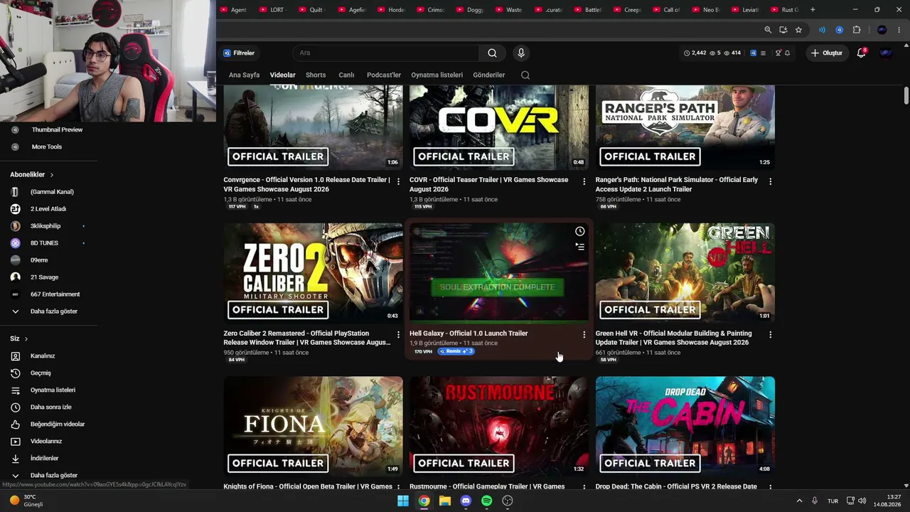This screenshot has height=512, width=910.
Task: Open the Chrome three-dot menu
Action: (x=899, y=30)
